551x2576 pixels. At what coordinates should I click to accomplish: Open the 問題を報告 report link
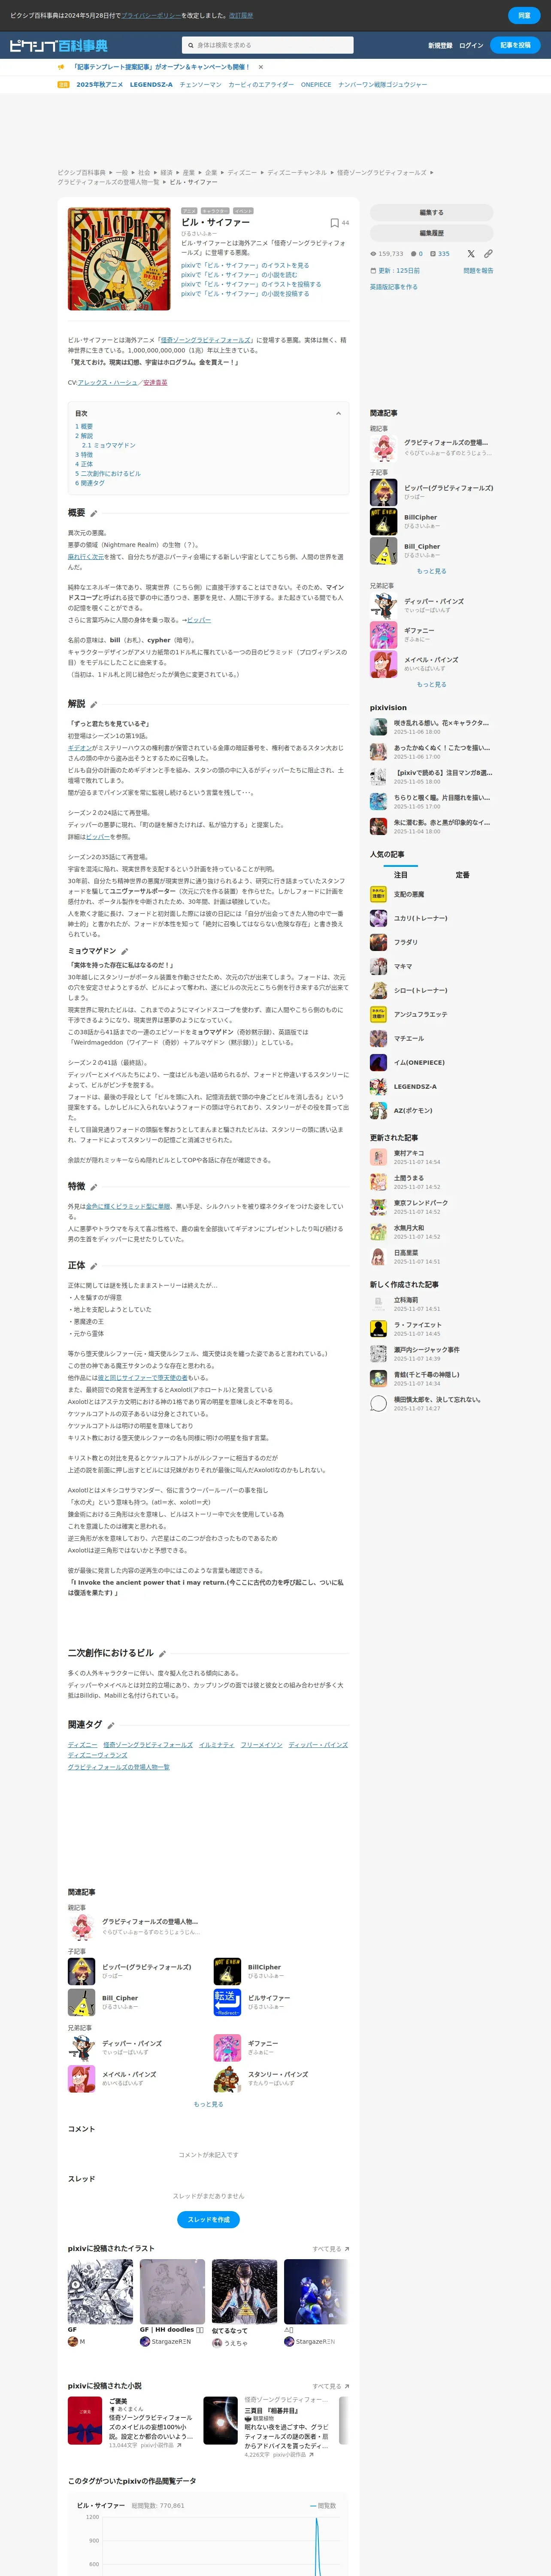coord(478,271)
